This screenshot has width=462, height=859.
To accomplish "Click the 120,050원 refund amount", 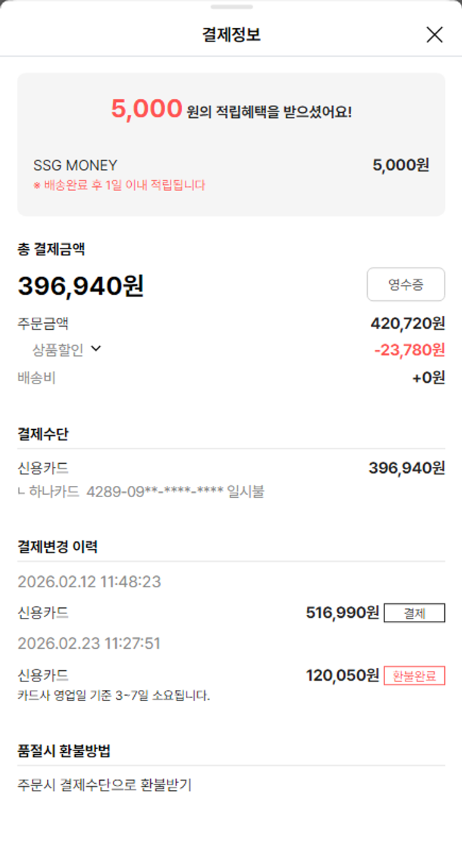I will coord(342,676).
